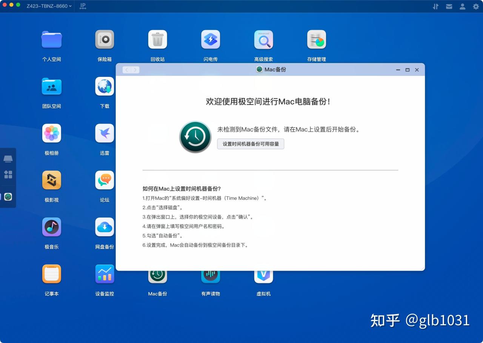The height and width of the screenshot is (343, 483).
Task: Click the back arrow in Mac备份 window
Action: coord(126,70)
